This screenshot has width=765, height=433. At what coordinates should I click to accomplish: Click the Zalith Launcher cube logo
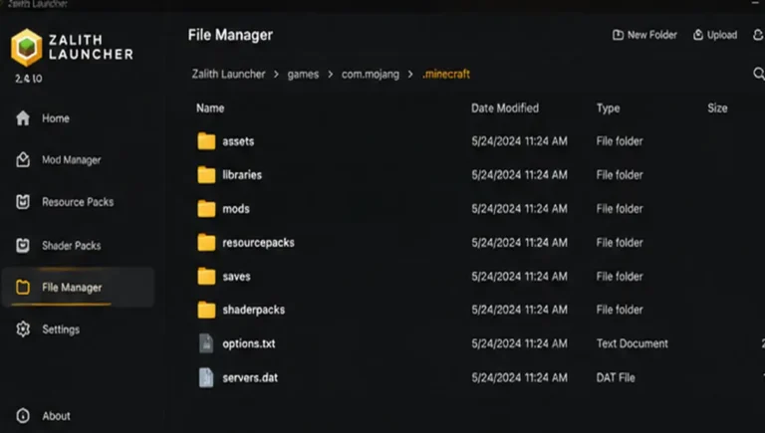click(x=27, y=48)
